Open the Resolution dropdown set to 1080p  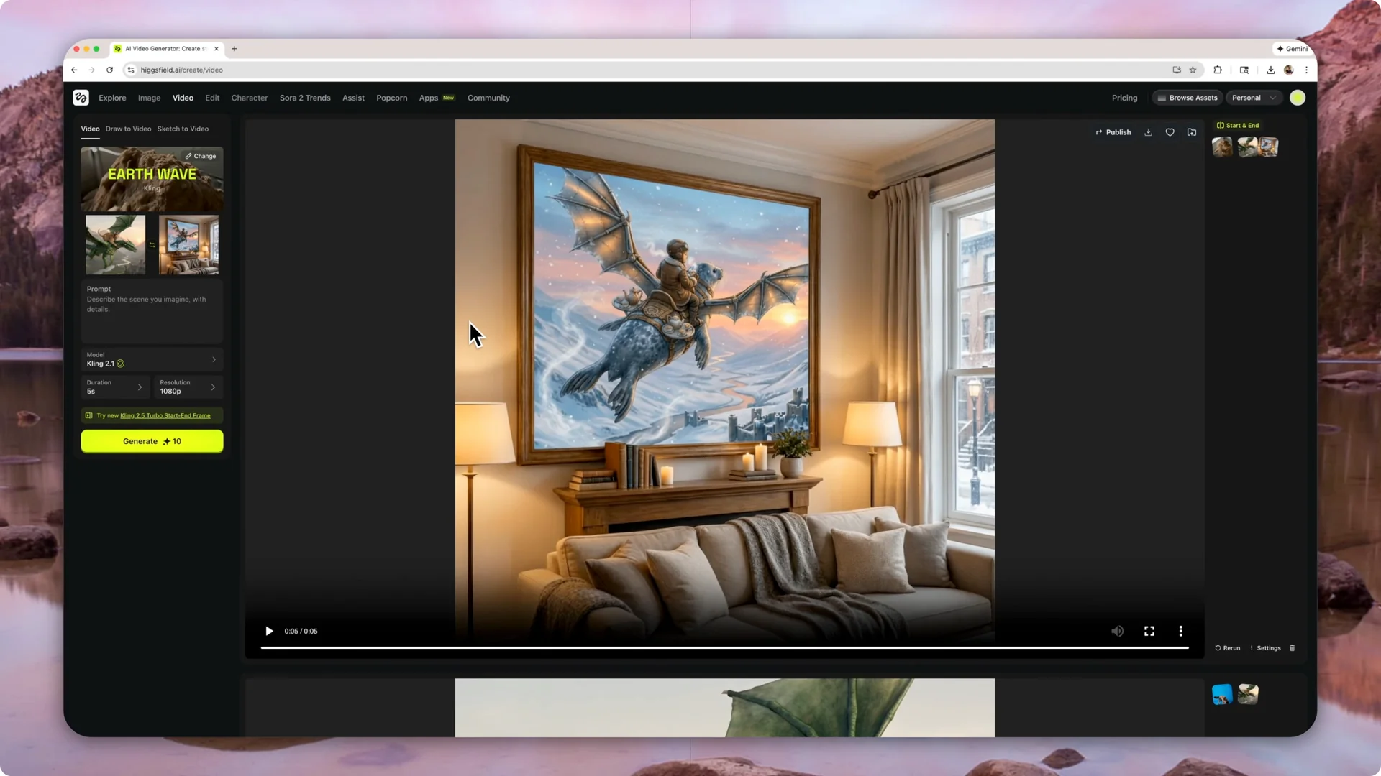click(188, 387)
